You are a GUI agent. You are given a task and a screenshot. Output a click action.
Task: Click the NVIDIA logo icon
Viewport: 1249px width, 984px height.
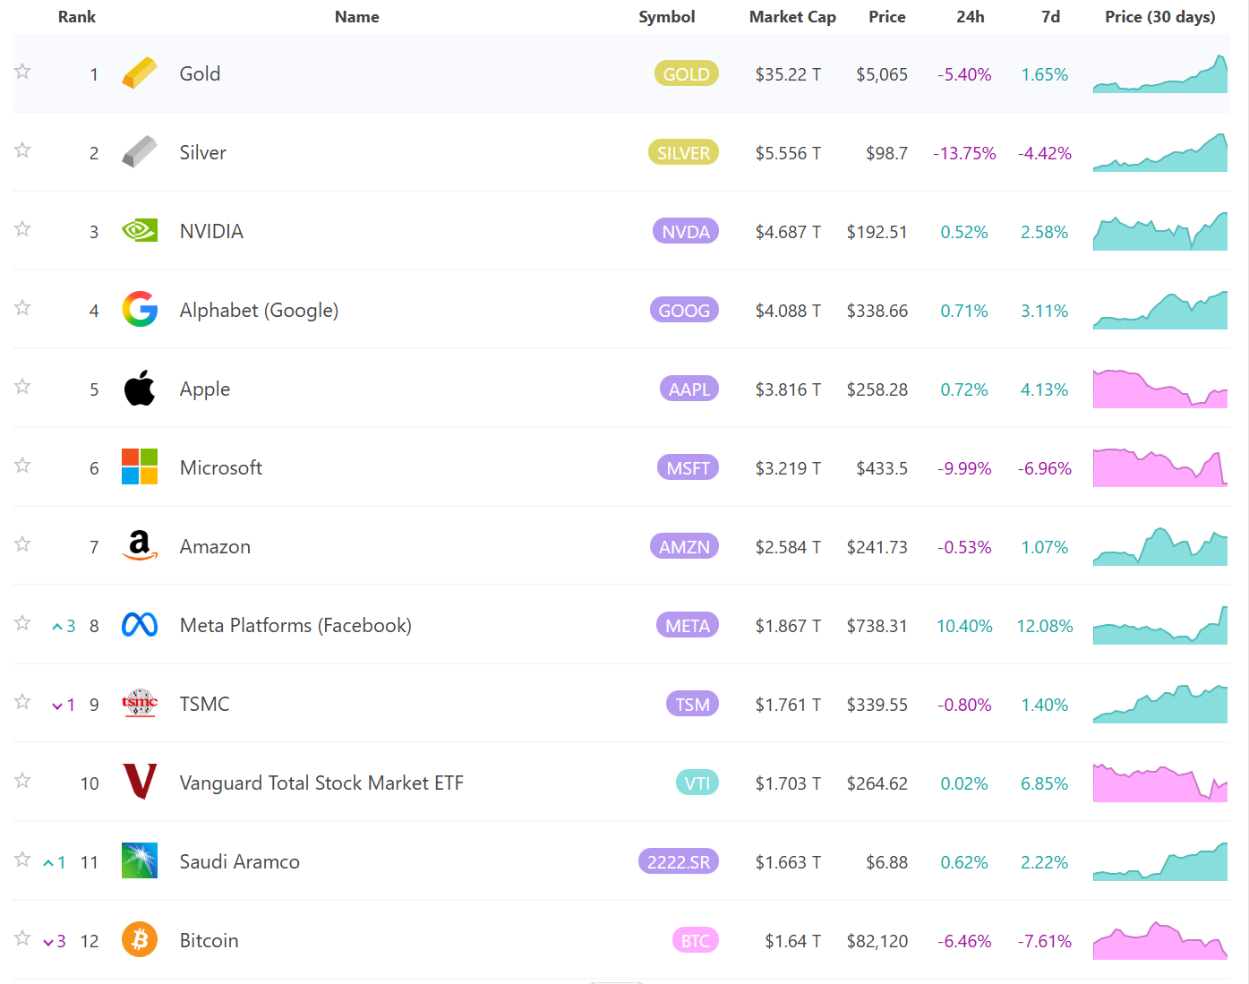[140, 231]
